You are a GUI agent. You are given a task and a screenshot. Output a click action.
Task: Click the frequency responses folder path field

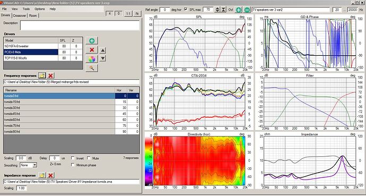point(72,82)
